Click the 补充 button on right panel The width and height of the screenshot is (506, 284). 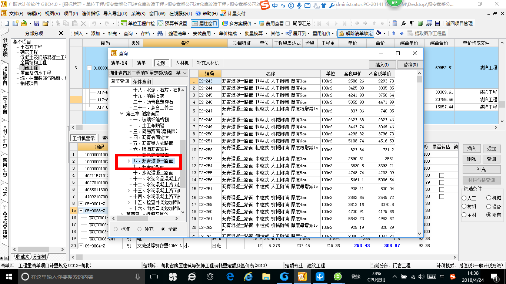(481, 169)
